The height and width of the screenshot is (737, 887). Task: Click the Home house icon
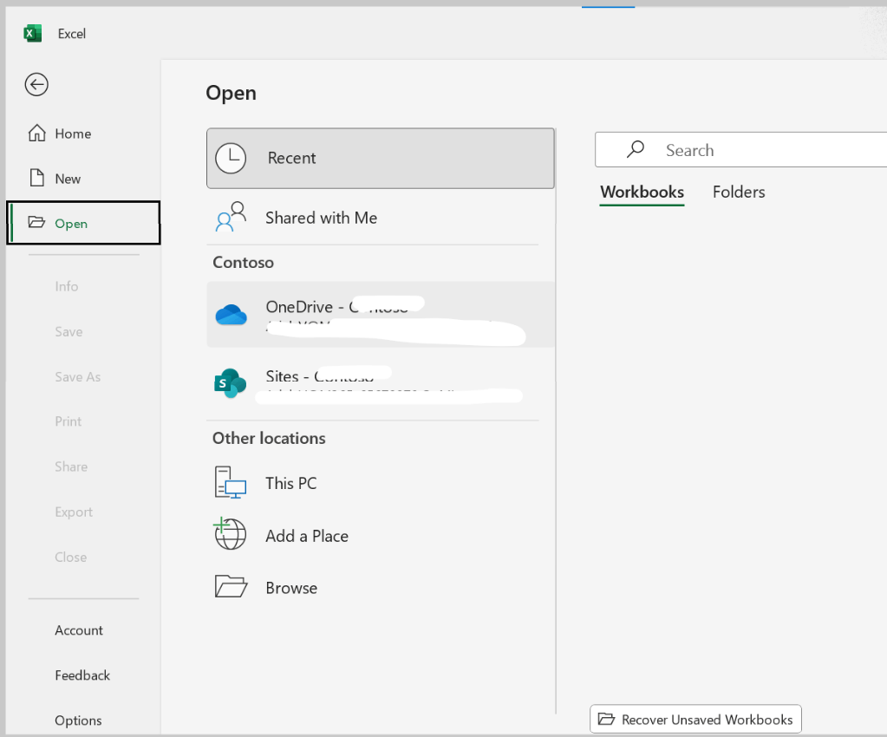pos(36,133)
